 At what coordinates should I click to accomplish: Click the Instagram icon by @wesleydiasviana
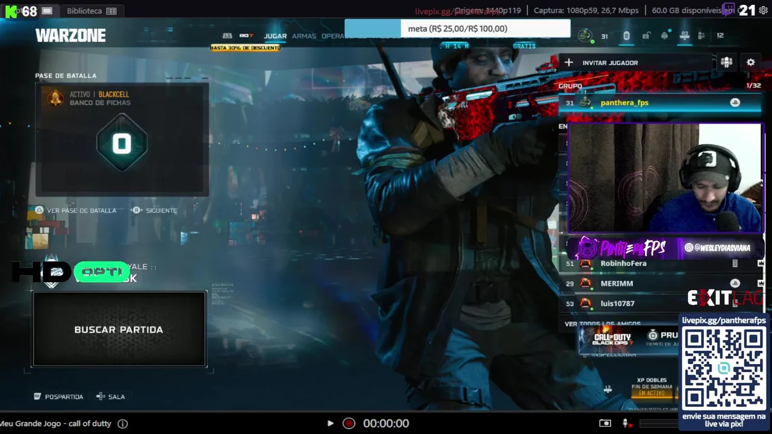pyautogui.click(x=689, y=248)
